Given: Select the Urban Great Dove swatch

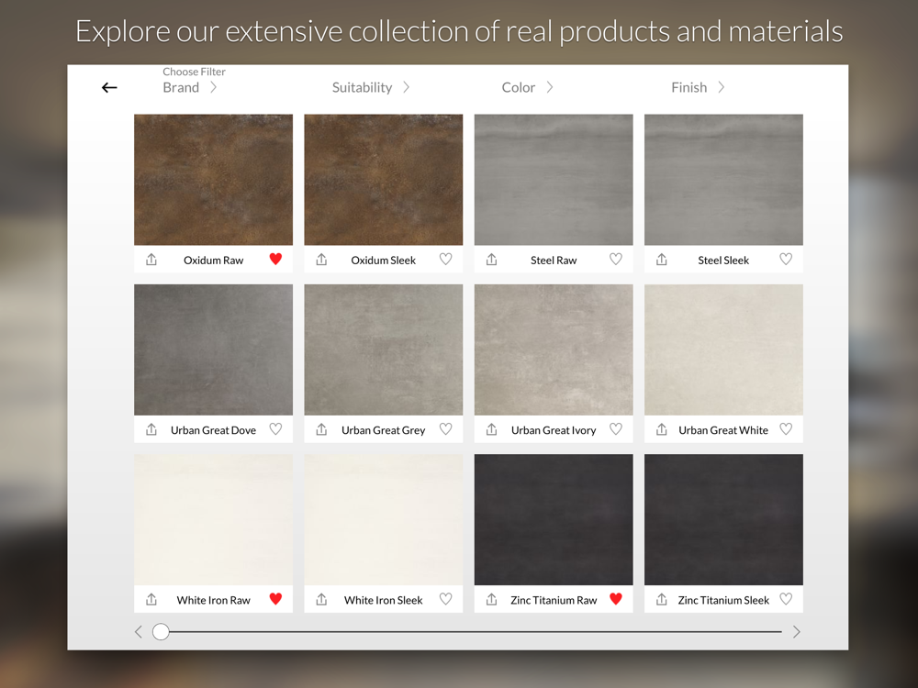Looking at the screenshot, I should (x=213, y=350).
